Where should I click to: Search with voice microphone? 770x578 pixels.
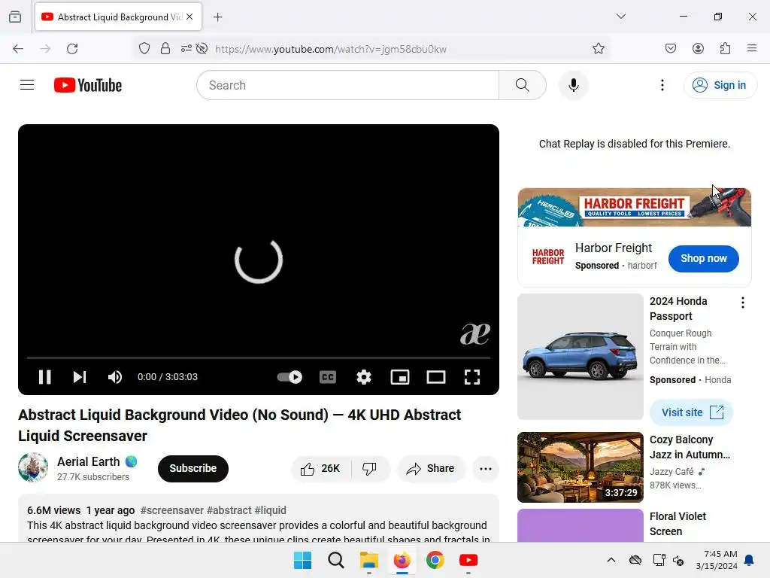pyautogui.click(x=573, y=85)
